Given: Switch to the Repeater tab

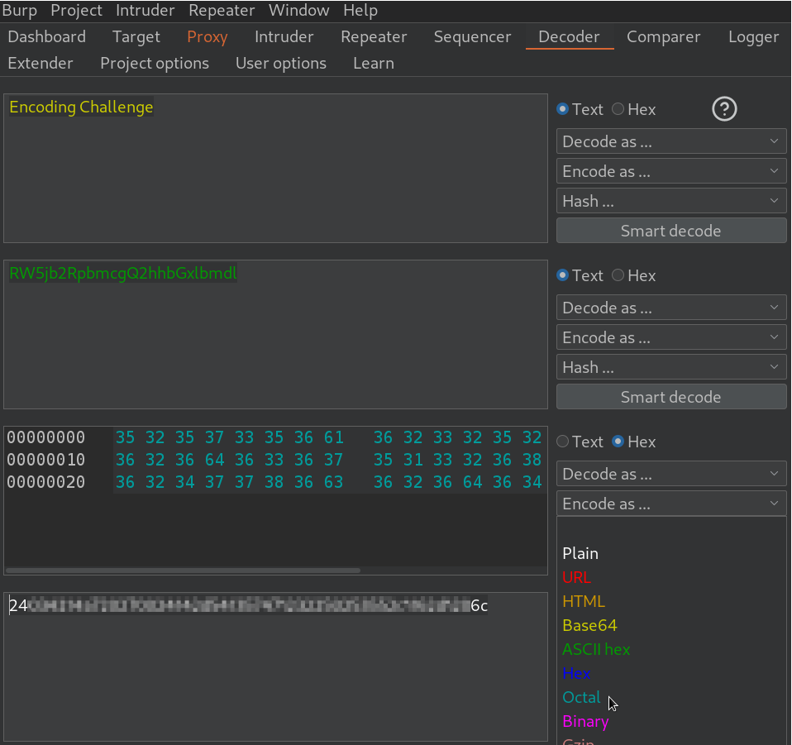Looking at the screenshot, I should coord(374,37).
